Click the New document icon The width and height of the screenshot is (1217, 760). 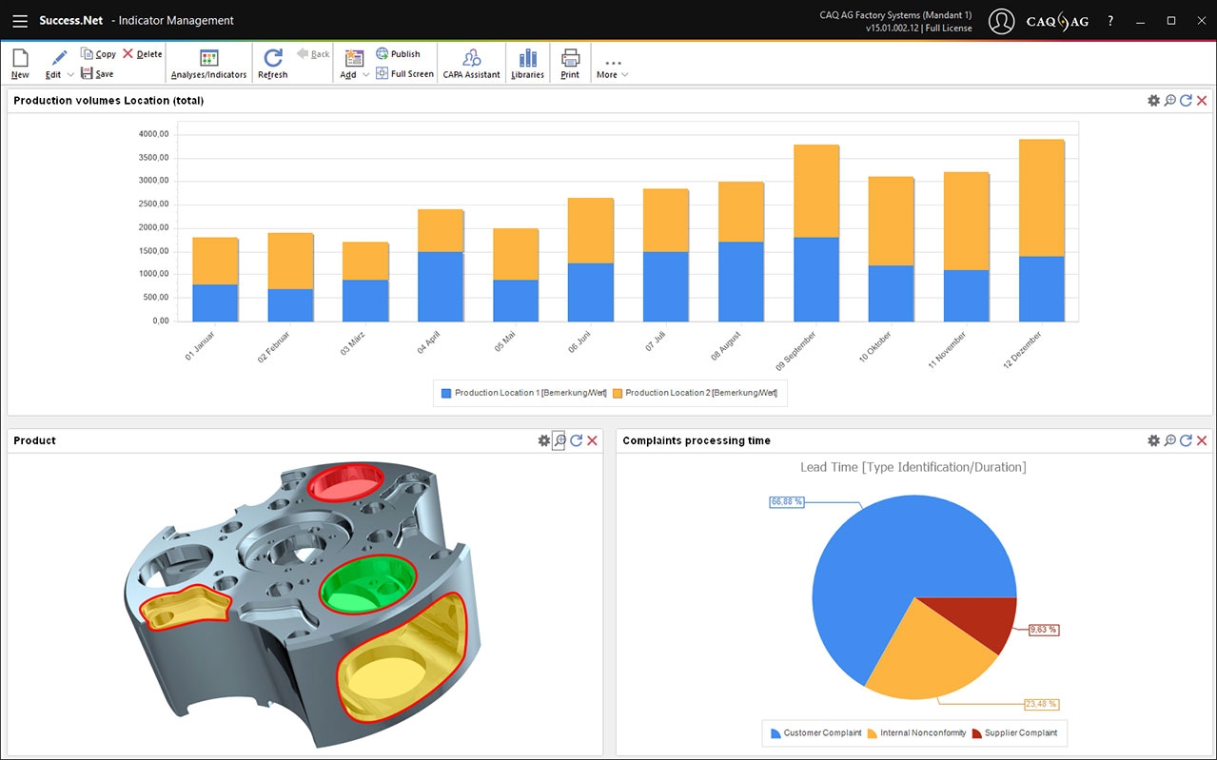[x=19, y=58]
